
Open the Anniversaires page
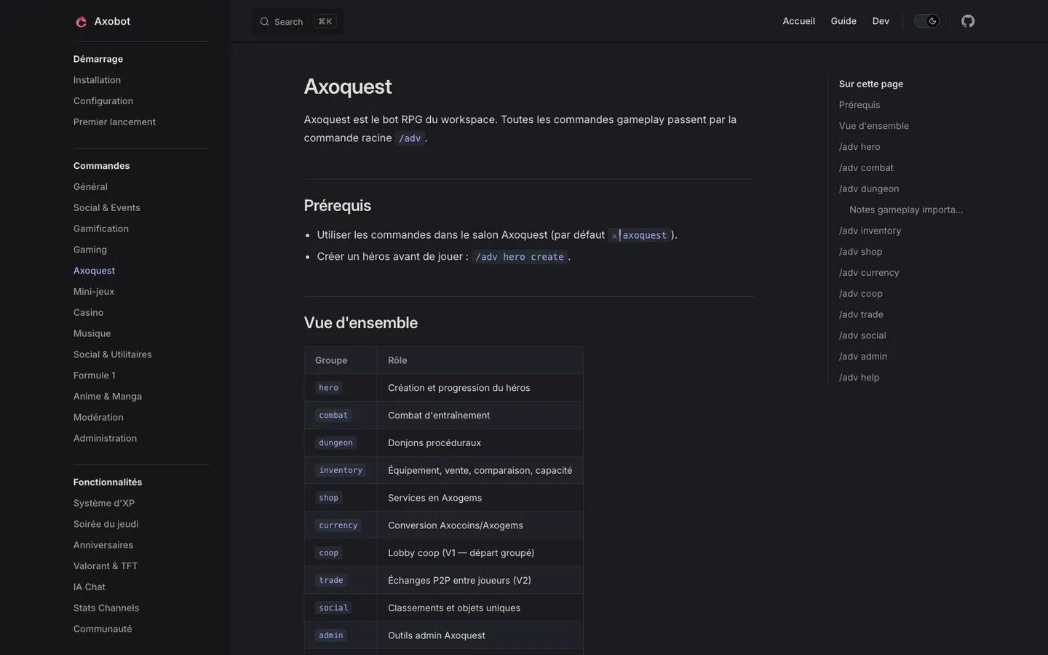(103, 545)
